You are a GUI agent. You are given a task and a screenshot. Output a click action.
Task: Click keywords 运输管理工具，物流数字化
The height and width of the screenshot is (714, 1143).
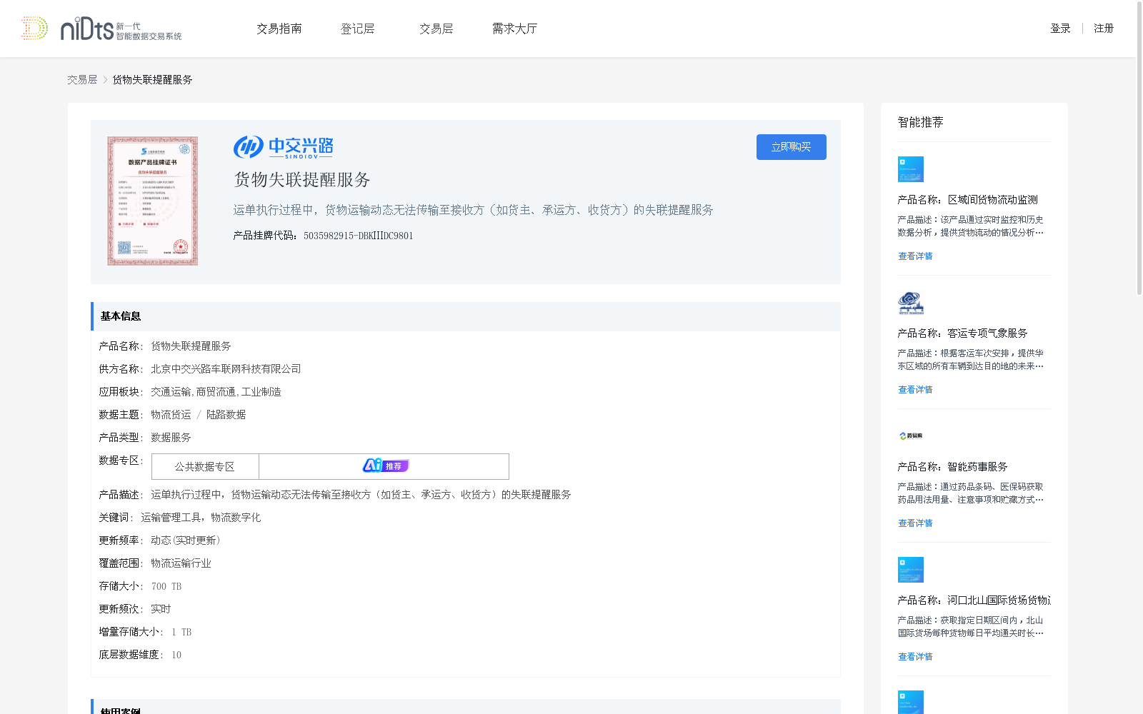[201, 518]
